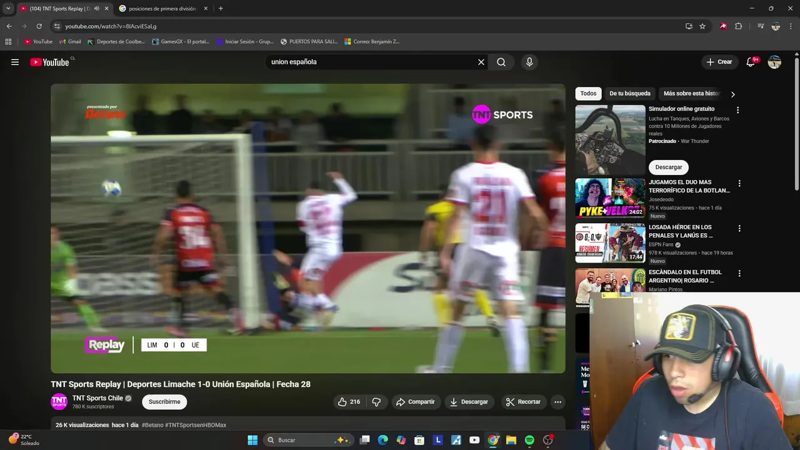The image size is (800, 450).
Task: Click the taskbar Buscar search box
Action: (x=308, y=440)
